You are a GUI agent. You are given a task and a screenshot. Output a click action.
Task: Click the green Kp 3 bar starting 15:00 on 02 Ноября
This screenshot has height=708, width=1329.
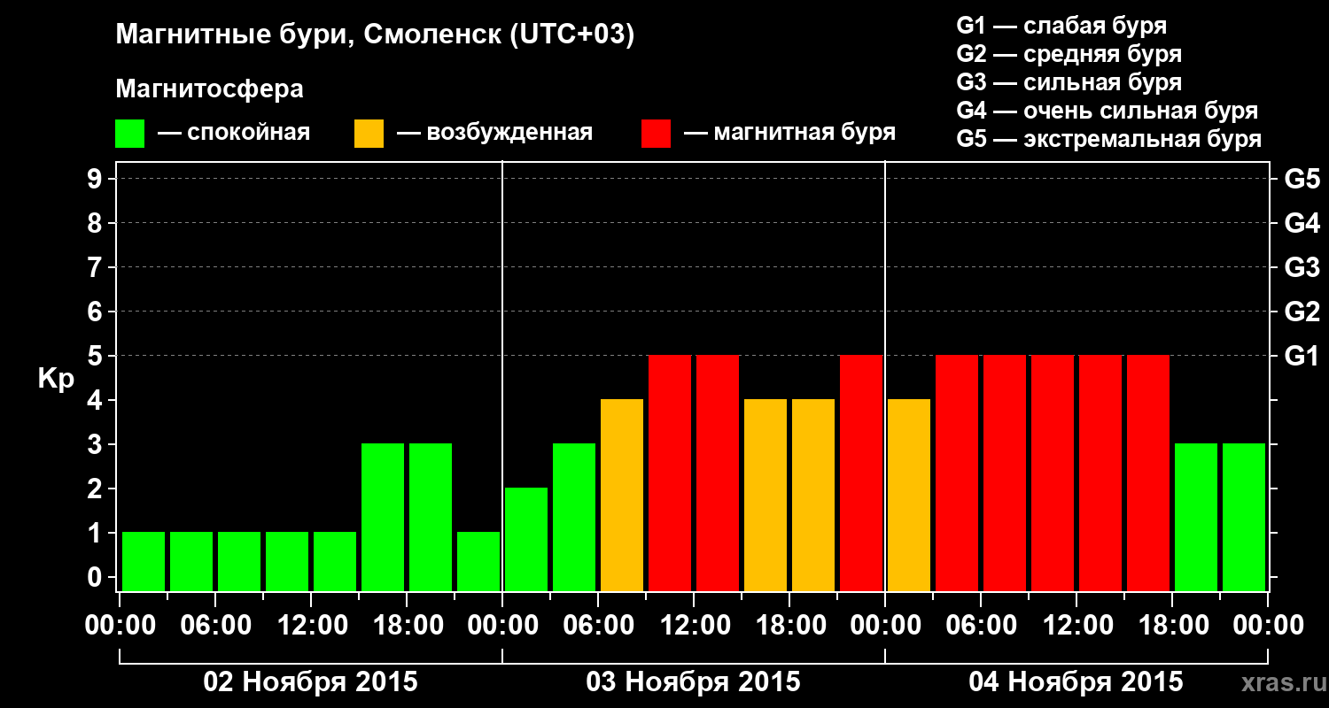(383, 517)
